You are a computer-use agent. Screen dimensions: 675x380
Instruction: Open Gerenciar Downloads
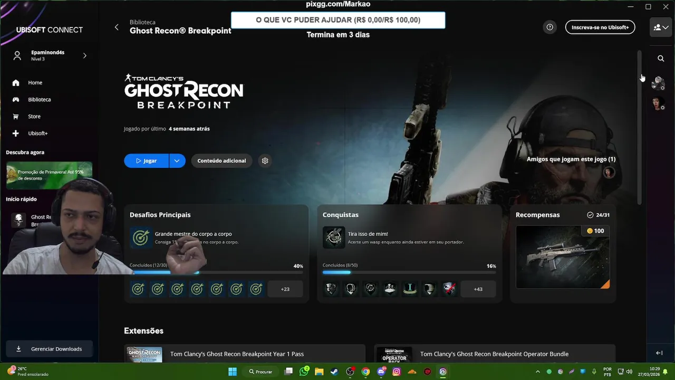coord(49,349)
